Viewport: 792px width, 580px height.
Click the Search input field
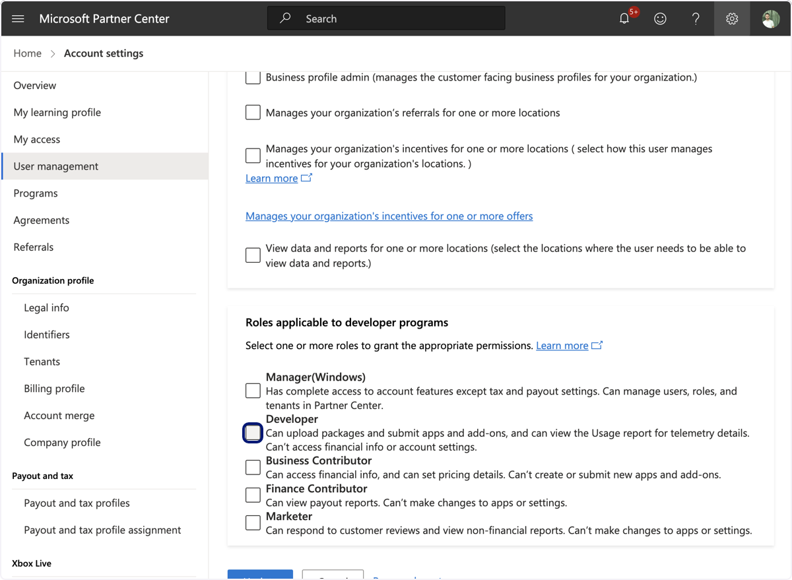point(386,18)
